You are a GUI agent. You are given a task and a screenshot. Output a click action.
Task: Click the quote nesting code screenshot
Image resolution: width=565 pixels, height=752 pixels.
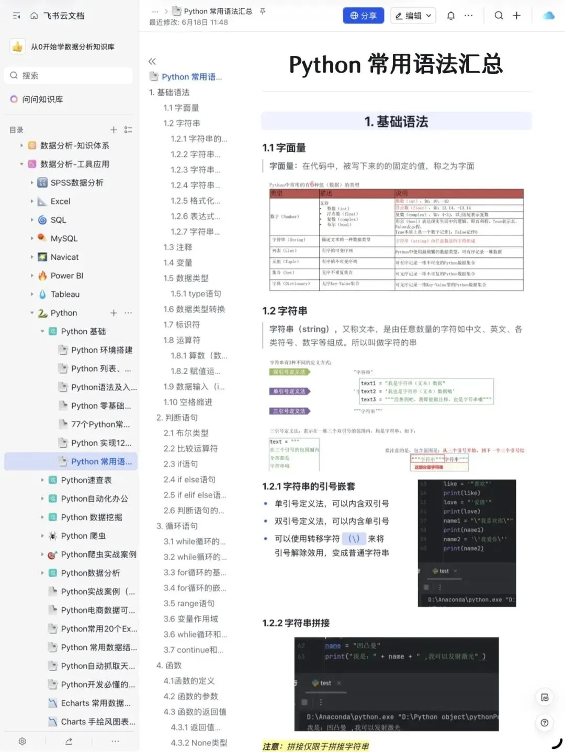click(467, 543)
